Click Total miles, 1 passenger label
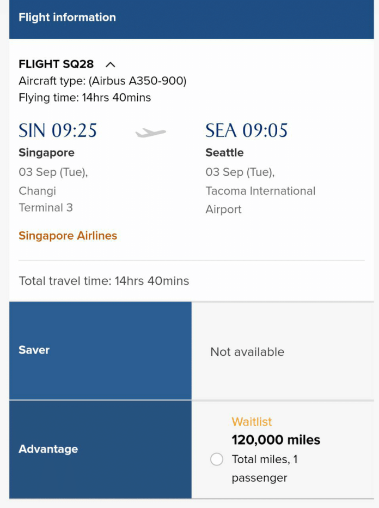The width and height of the screenshot is (379, 508). 265,468
